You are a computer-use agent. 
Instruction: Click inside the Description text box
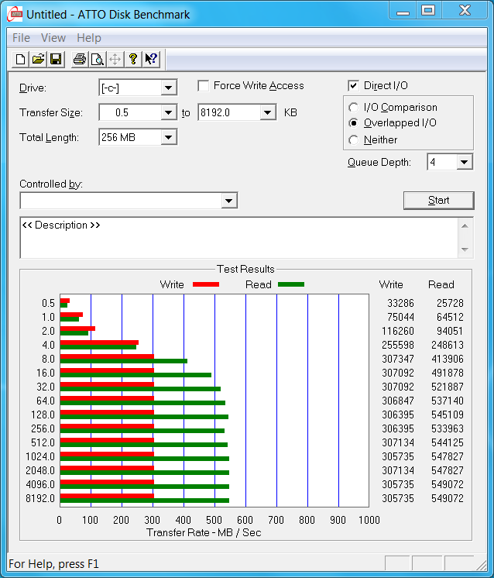[238, 238]
